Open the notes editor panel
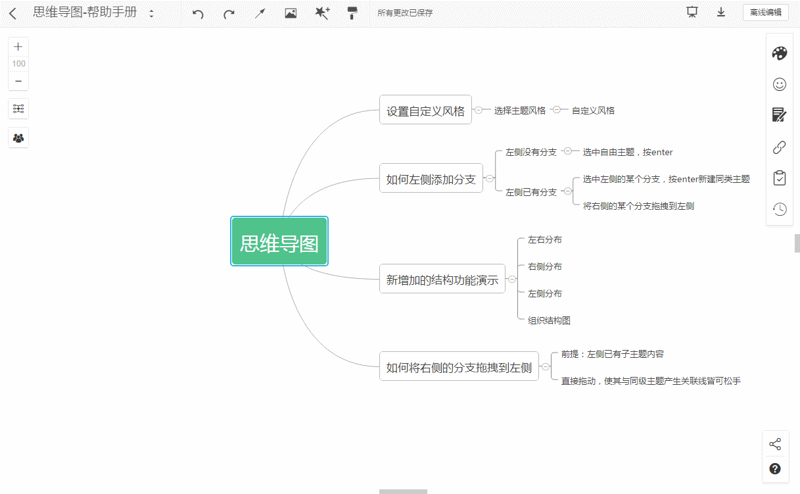The width and height of the screenshot is (800, 494). click(x=779, y=115)
